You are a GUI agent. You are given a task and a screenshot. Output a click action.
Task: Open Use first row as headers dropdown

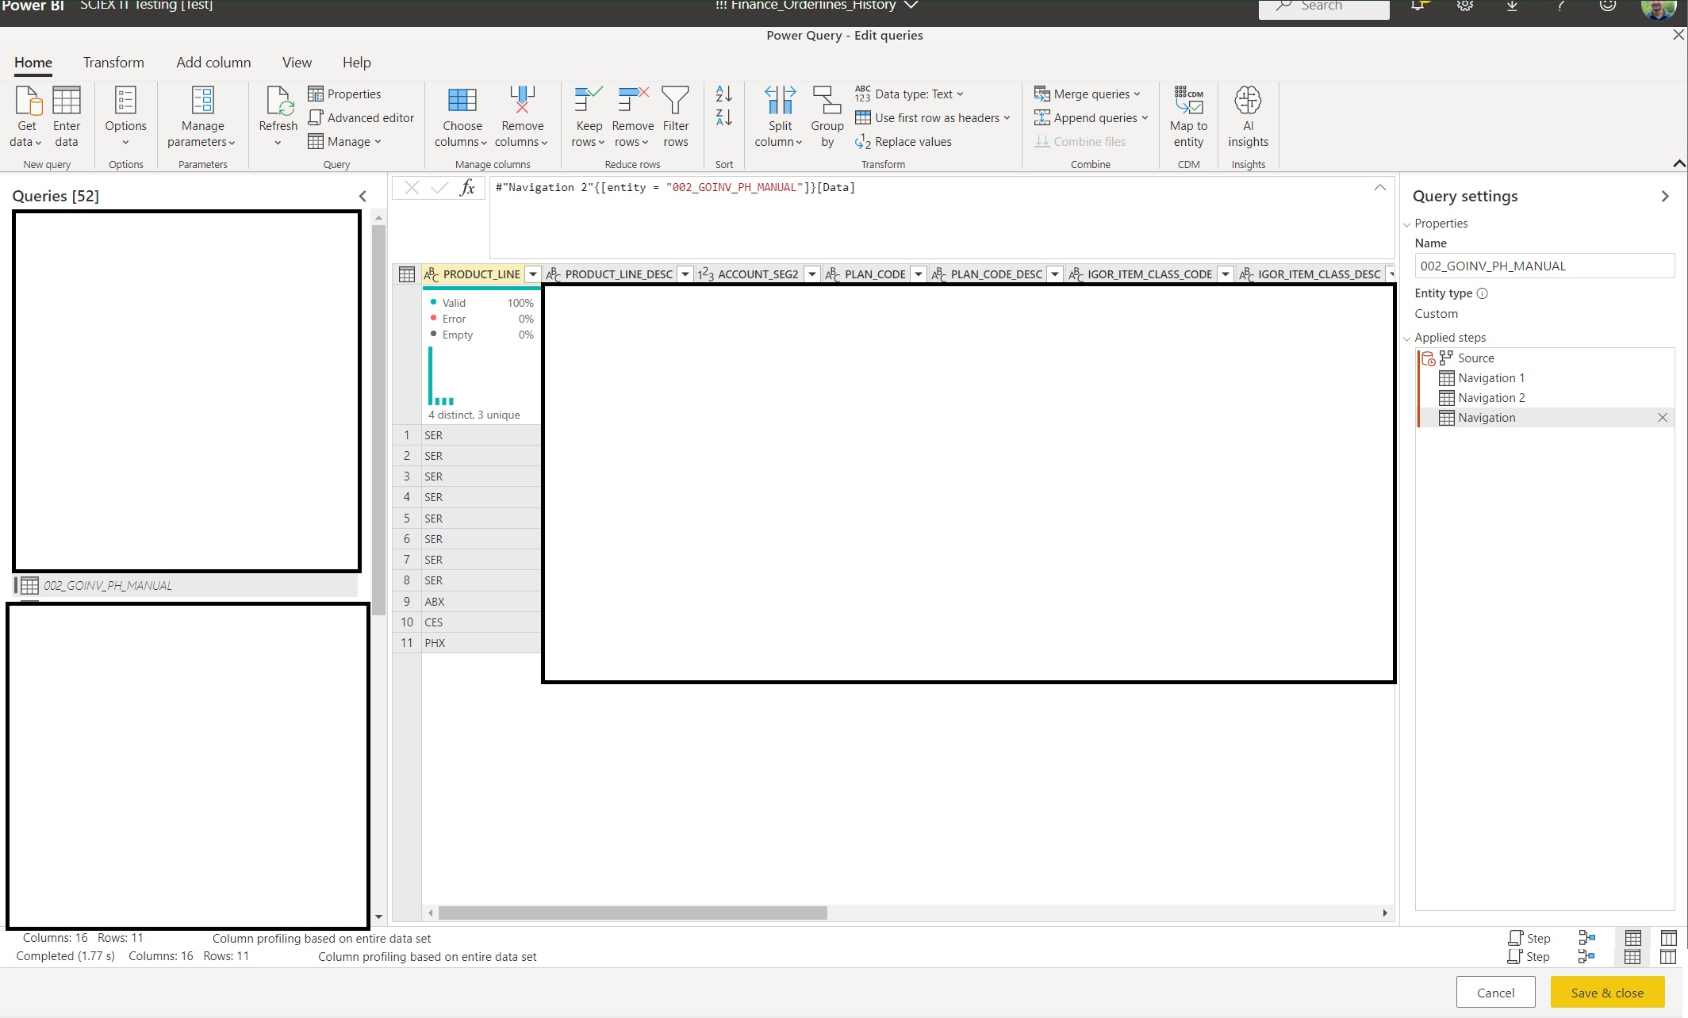click(x=934, y=117)
